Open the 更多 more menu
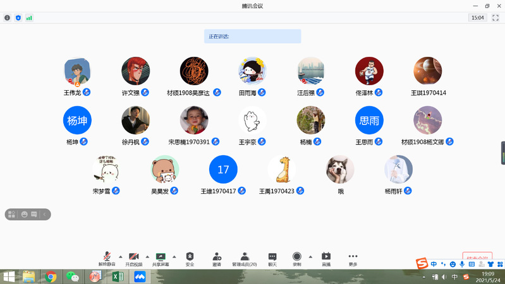The height and width of the screenshot is (284, 505). 353,259
